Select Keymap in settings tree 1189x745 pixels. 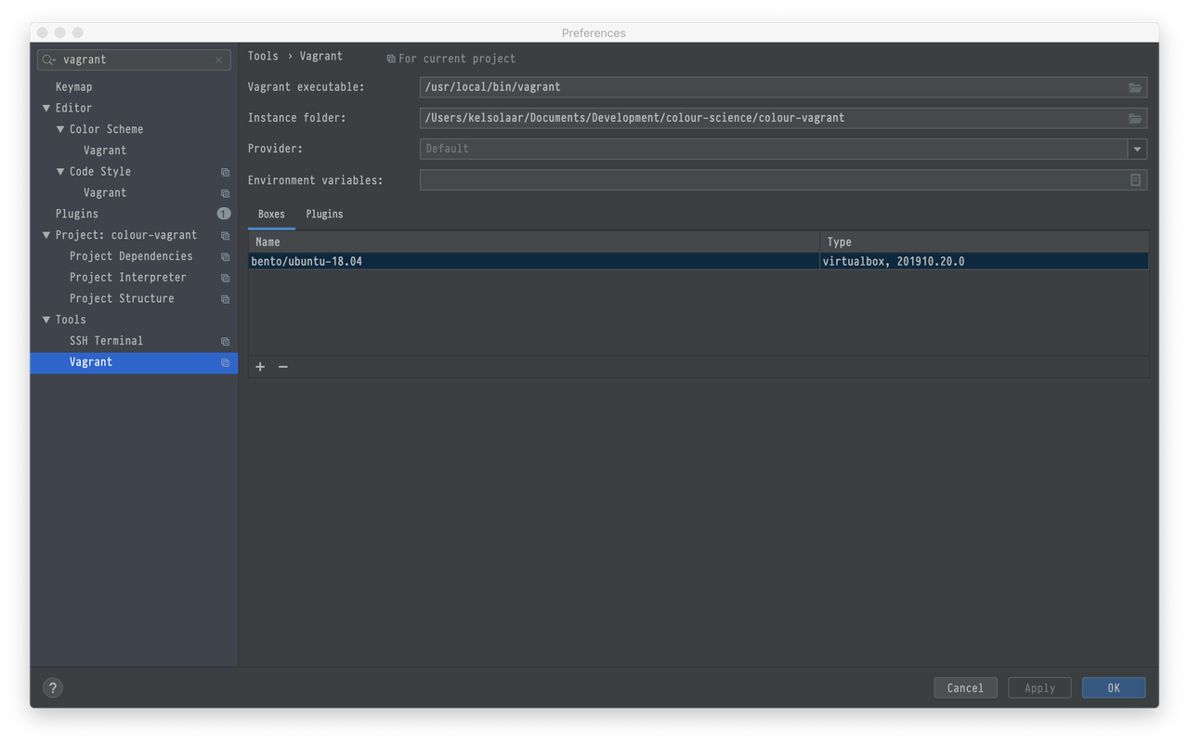[x=73, y=86]
